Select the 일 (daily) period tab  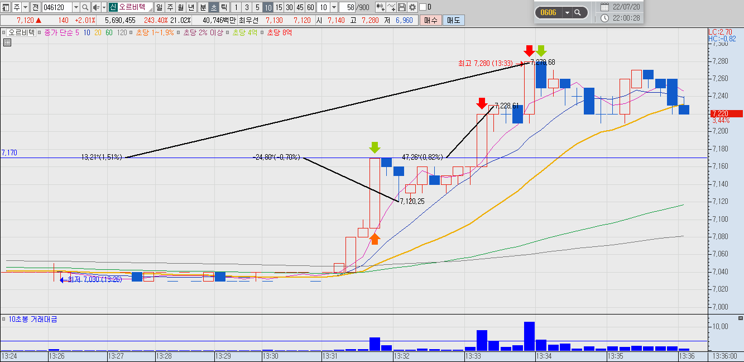(159, 7)
